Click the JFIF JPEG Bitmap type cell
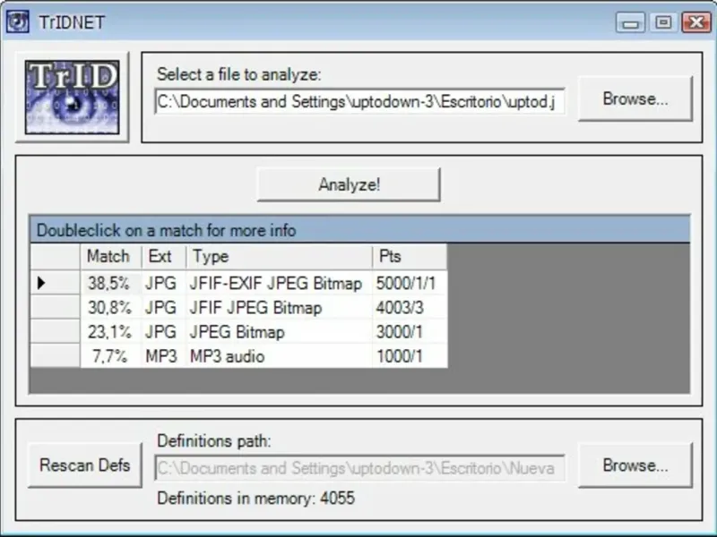 [280, 307]
